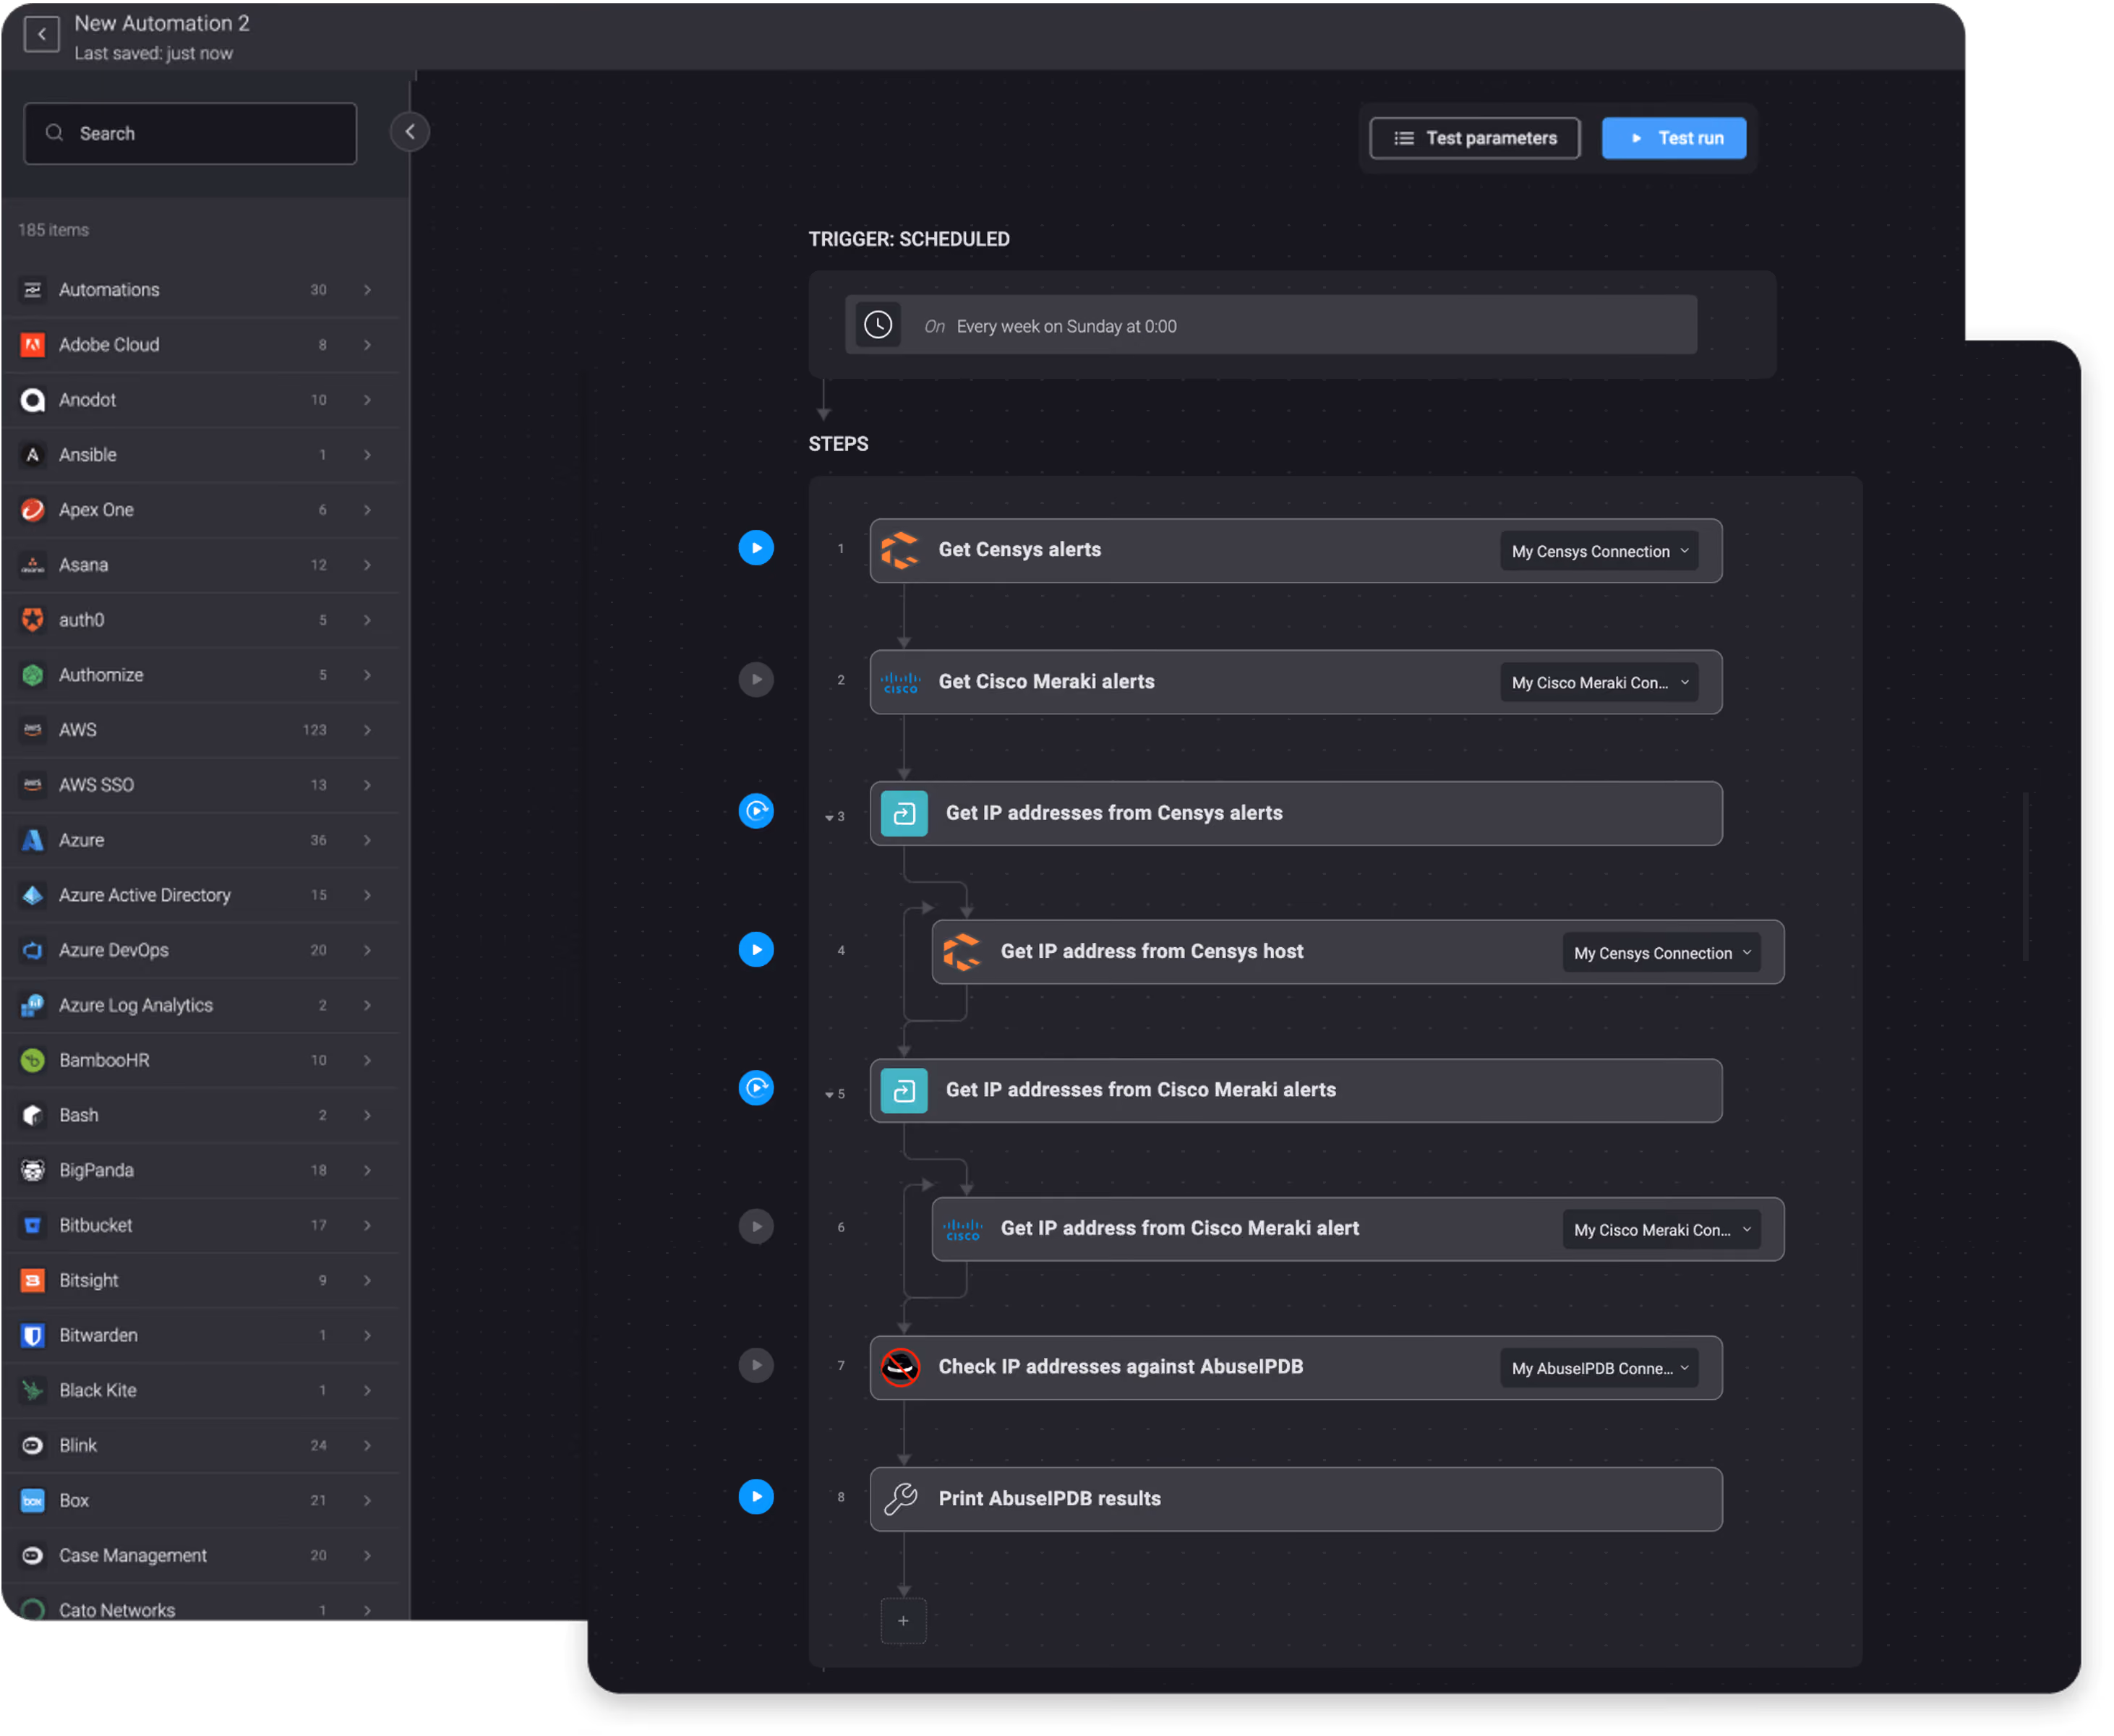Open the Case Management category in the sidebar
The image size is (2114, 1736).
(200, 1556)
